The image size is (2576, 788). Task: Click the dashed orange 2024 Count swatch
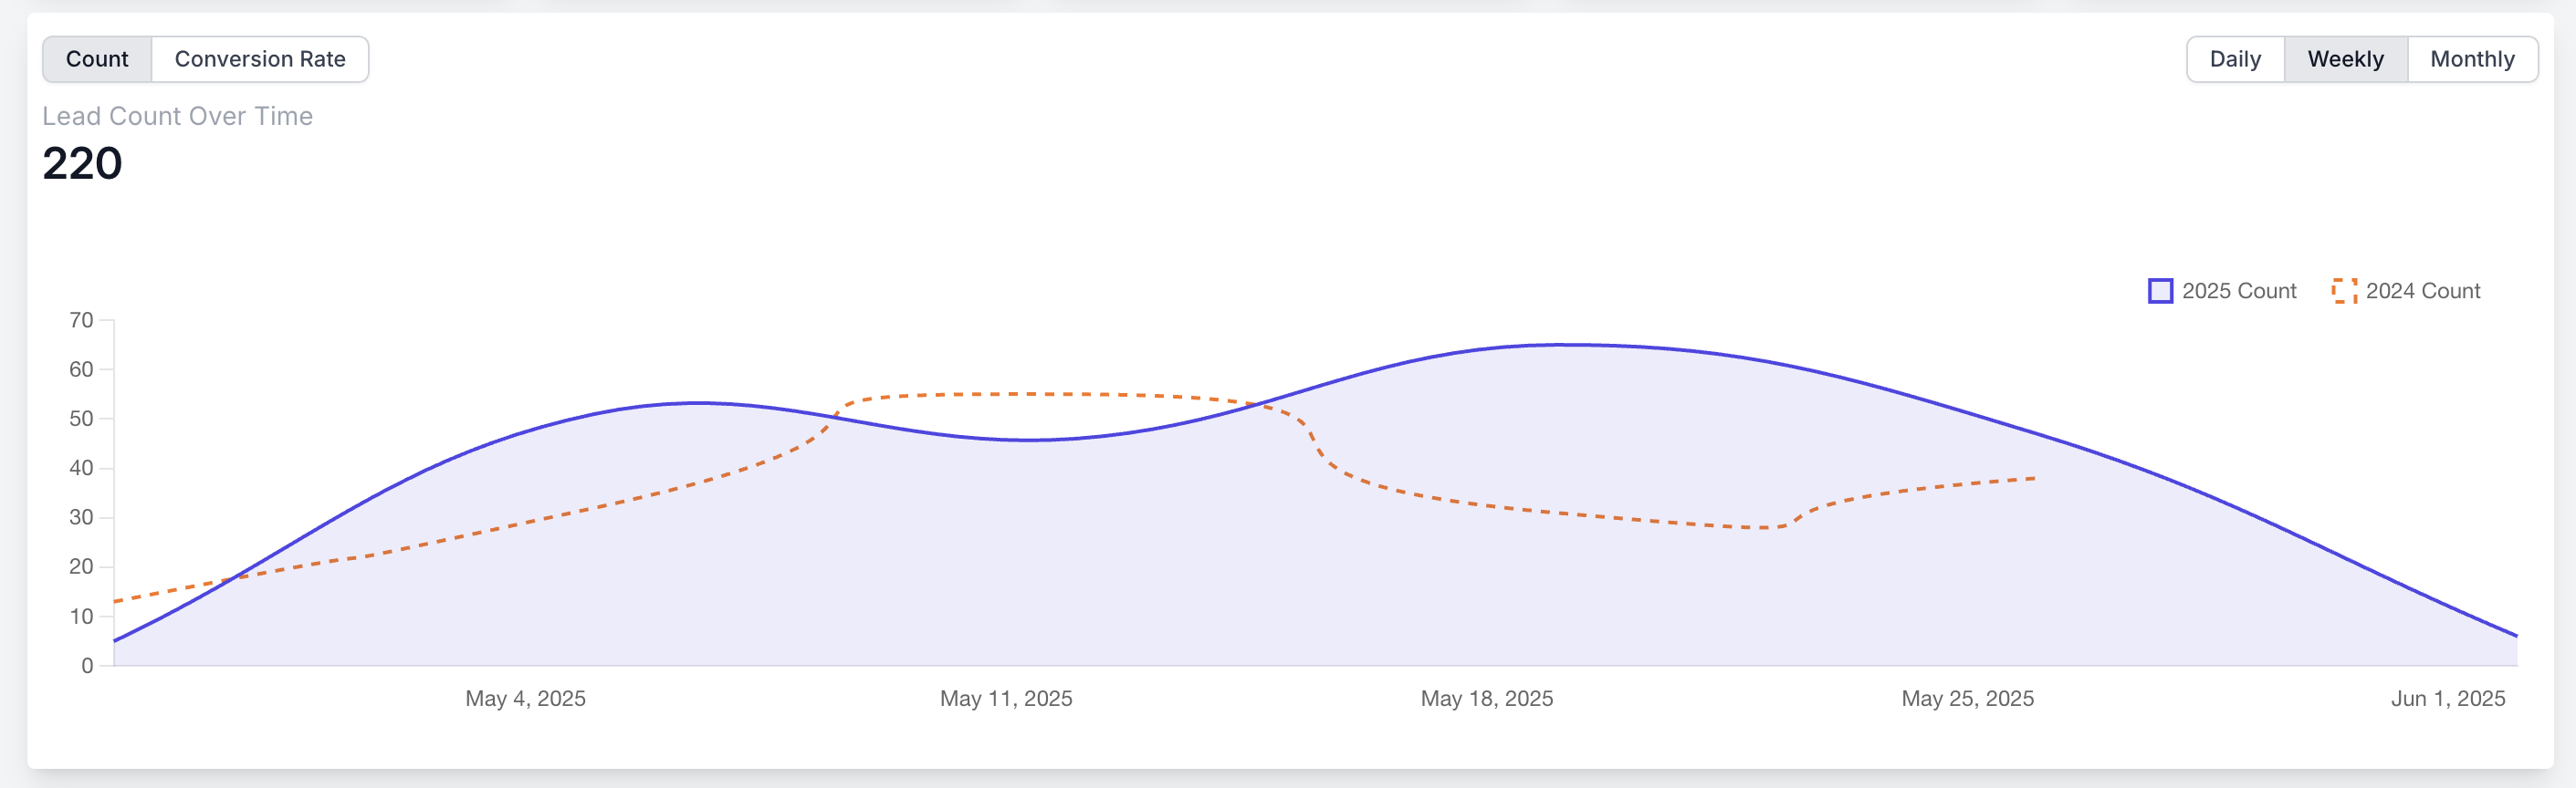2344,291
